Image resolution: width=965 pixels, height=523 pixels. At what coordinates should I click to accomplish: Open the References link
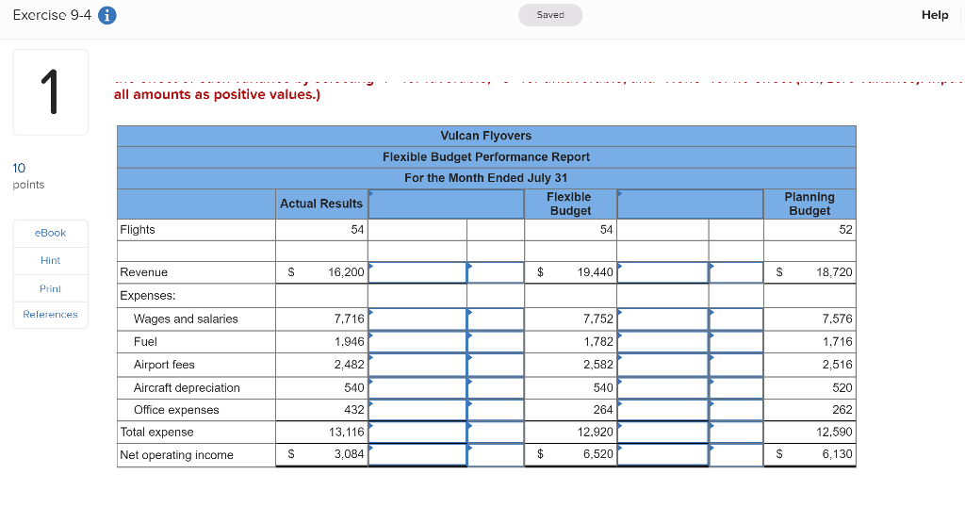pos(51,315)
